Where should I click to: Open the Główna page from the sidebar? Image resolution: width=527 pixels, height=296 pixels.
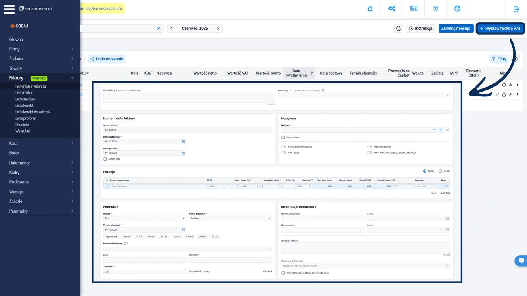point(16,39)
